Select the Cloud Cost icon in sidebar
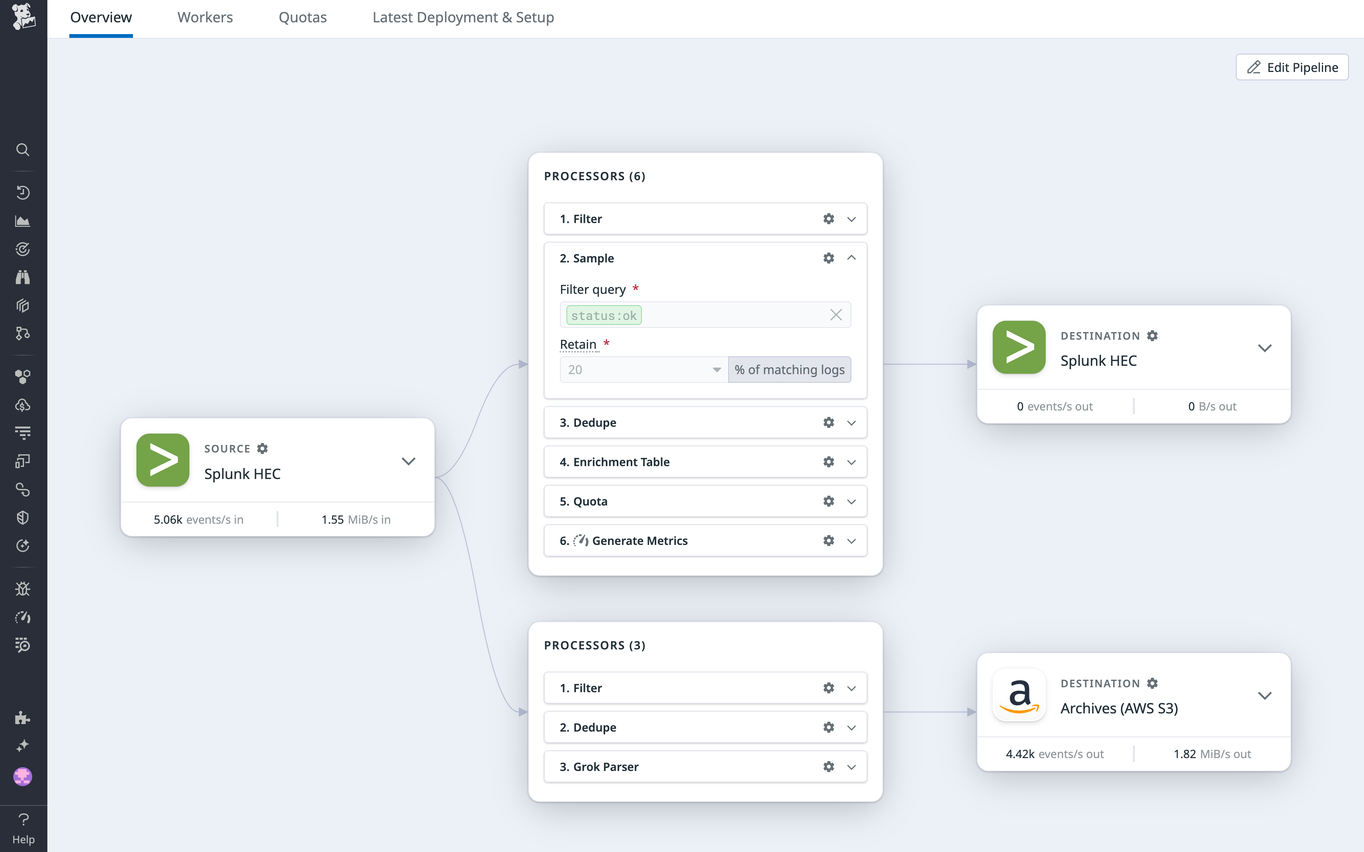Viewport: 1364px width, 852px height. (23, 404)
